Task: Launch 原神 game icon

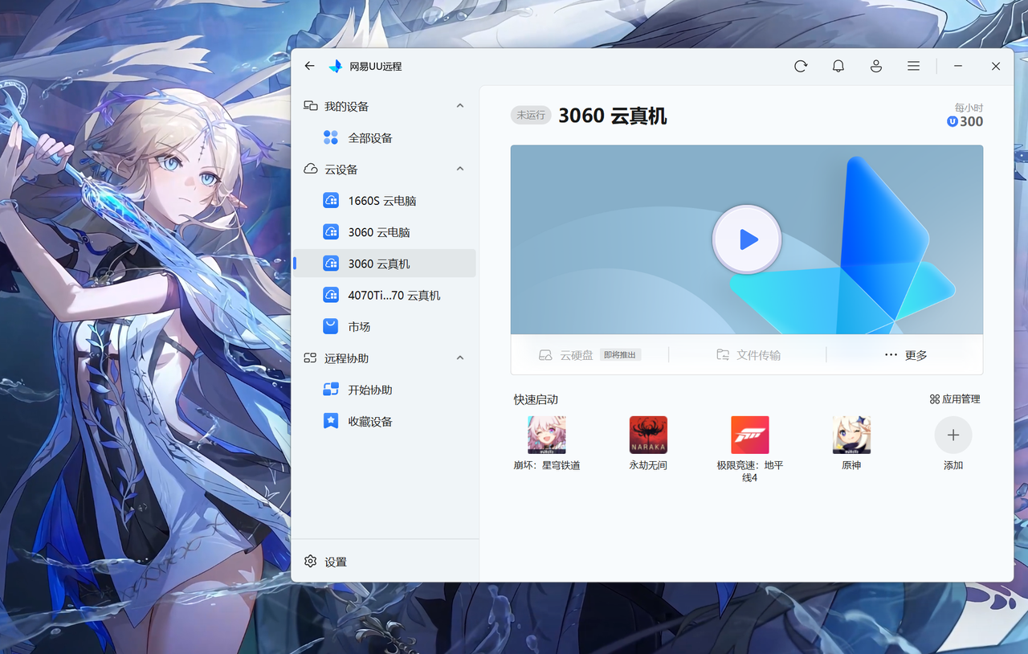Action: (851, 435)
